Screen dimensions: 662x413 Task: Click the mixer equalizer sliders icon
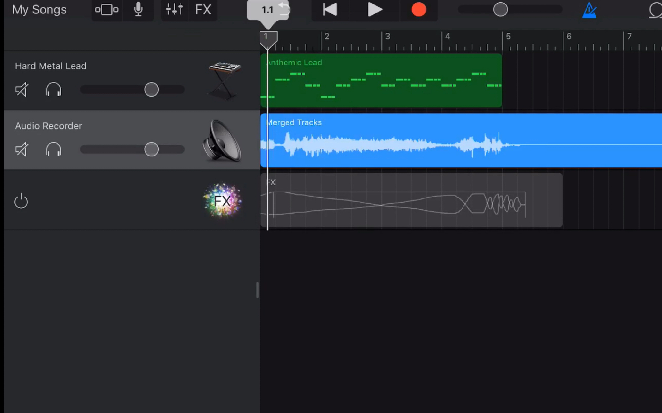(173, 10)
